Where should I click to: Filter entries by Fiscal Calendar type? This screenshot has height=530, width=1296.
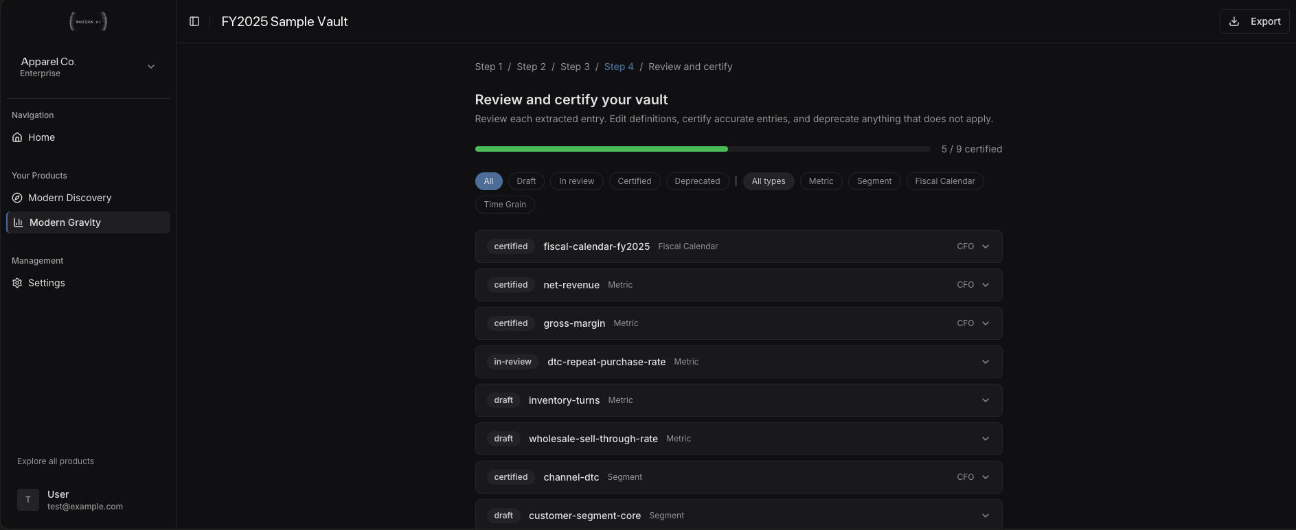pos(945,181)
